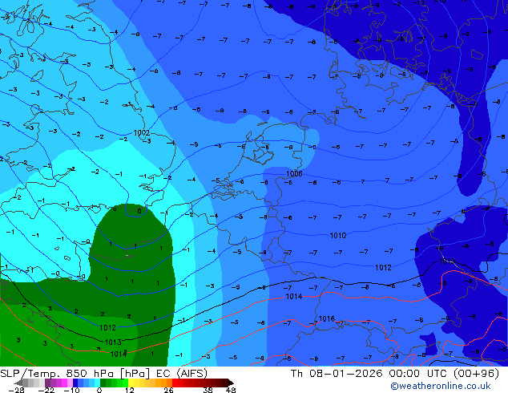Click the -22 value on the color legend
Screen dimensions: 508x393
click(46, 390)
